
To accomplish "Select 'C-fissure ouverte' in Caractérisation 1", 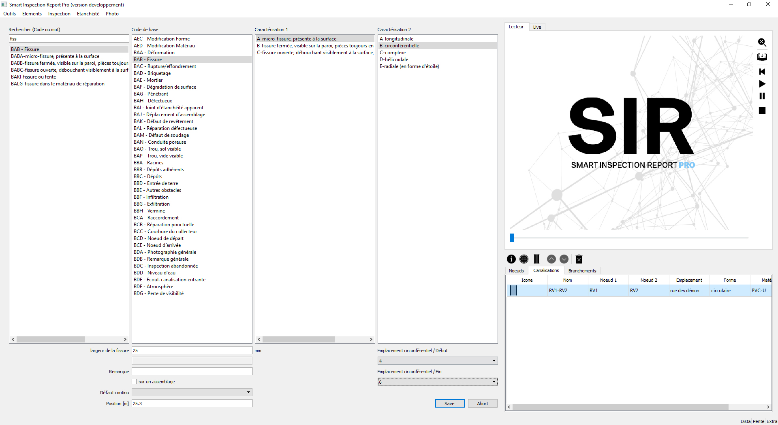I will click(x=315, y=53).
